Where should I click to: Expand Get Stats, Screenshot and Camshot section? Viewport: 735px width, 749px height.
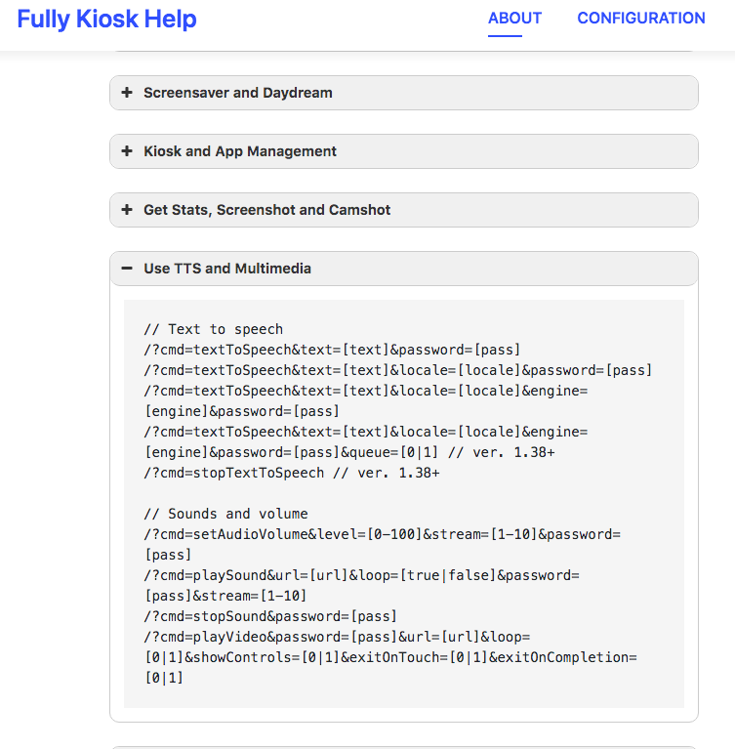click(x=403, y=210)
